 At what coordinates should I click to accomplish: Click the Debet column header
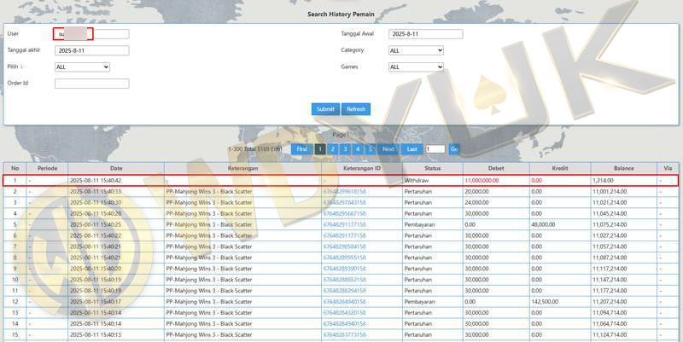click(496, 168)
